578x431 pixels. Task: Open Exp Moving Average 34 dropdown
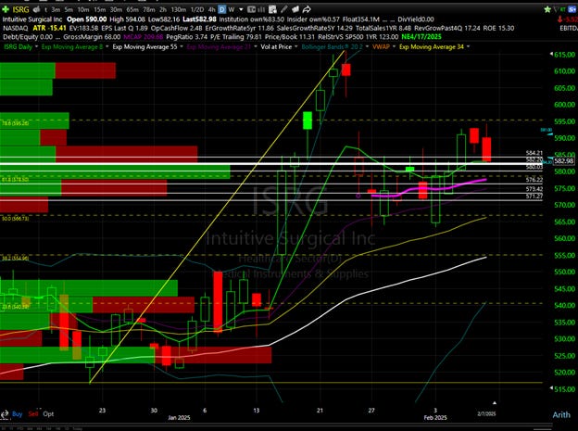coord(468,47)
